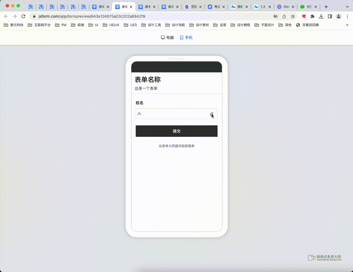Open the Chrome three-dot menu
The image size is (353, 272).
347,16
